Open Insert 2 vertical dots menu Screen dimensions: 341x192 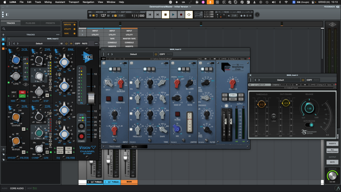9,44
